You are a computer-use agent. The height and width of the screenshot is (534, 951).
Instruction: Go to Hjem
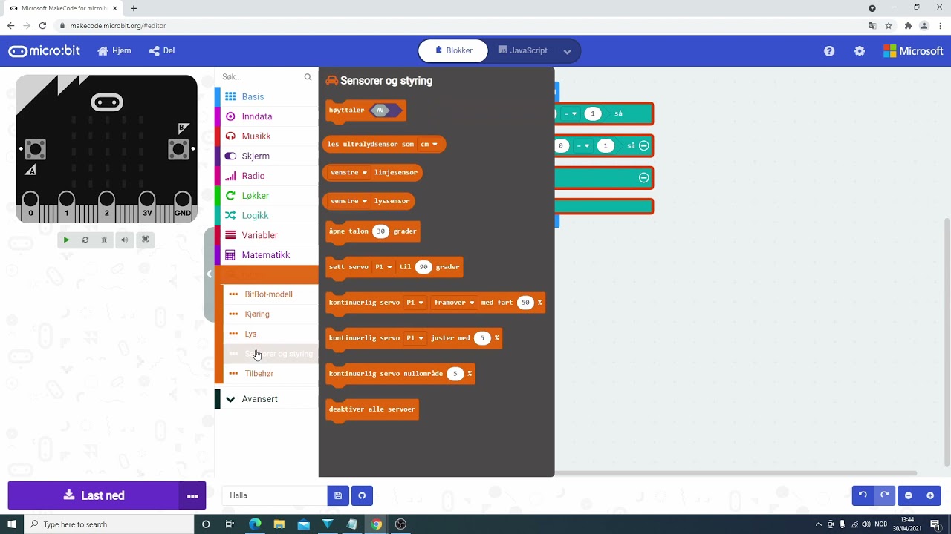pos(114,51)
